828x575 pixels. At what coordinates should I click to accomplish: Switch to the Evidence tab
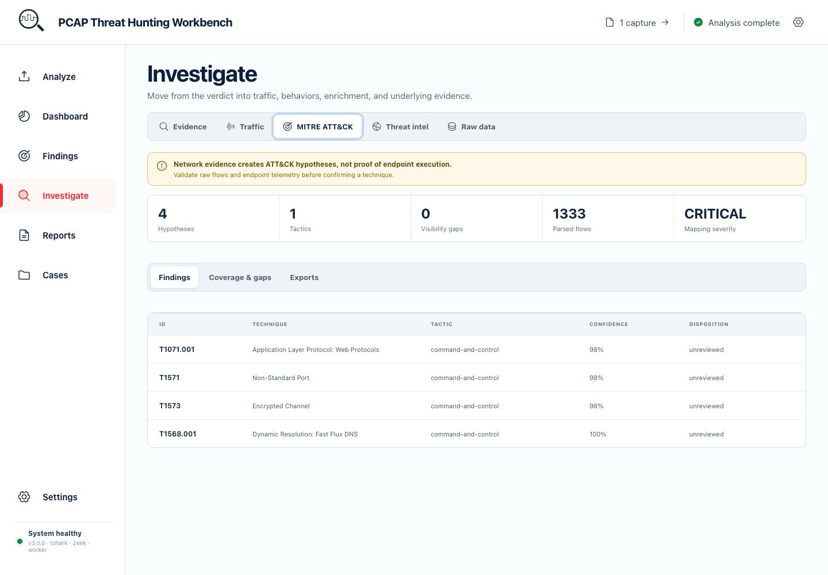[183, 126]
